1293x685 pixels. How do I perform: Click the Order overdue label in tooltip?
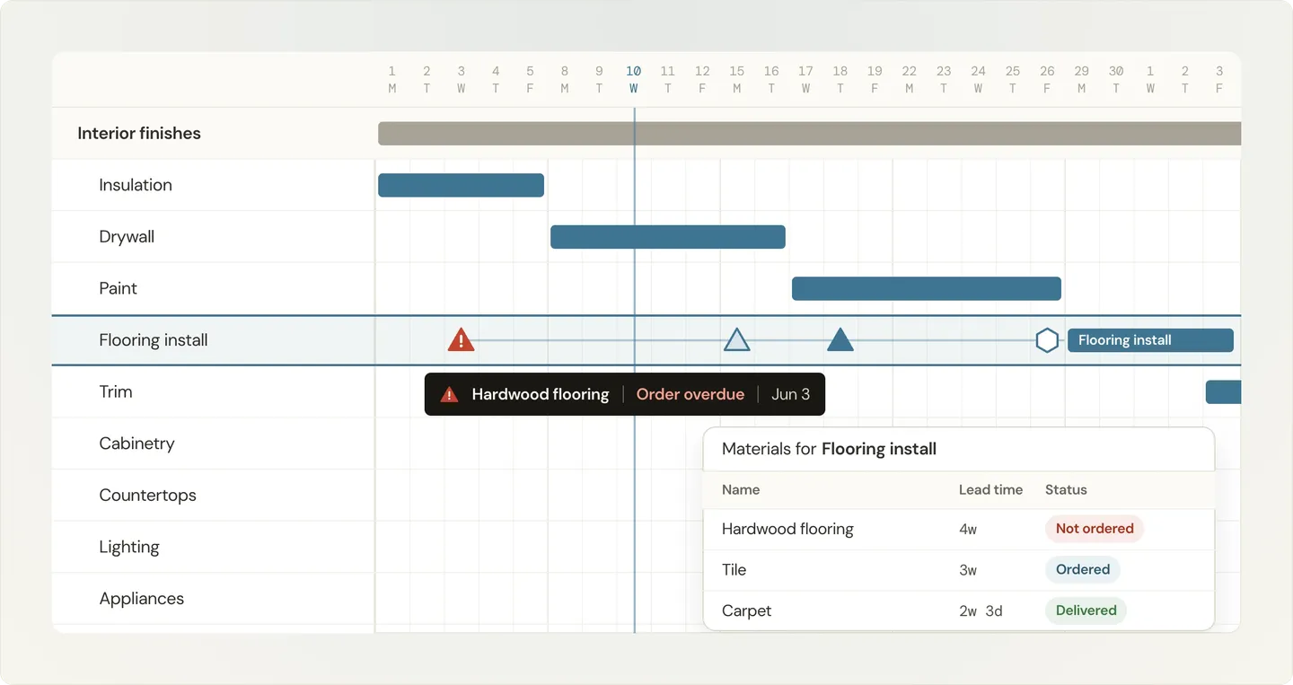click(690, 394)
